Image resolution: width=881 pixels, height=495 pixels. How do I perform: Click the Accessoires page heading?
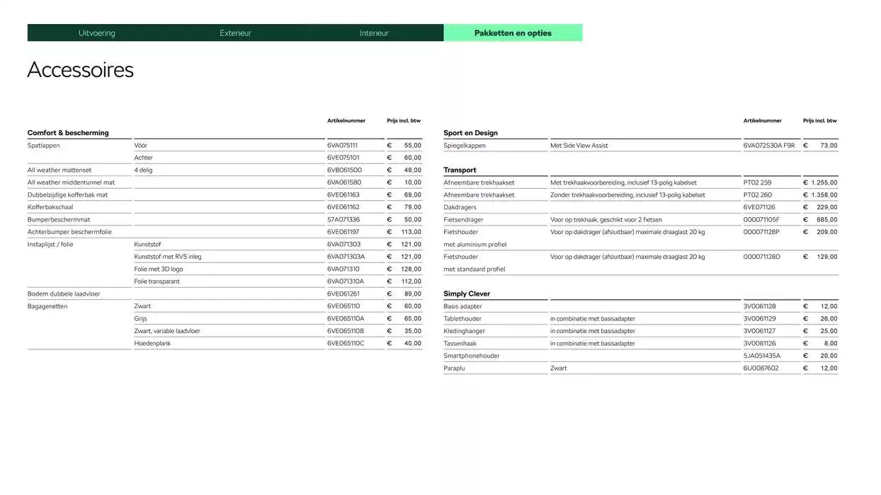(80, 69)
